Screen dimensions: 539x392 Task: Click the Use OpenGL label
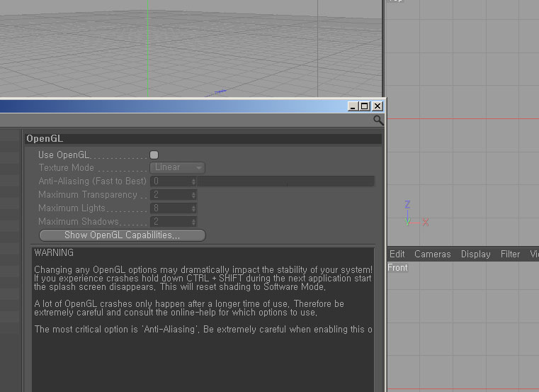[64, 155]
